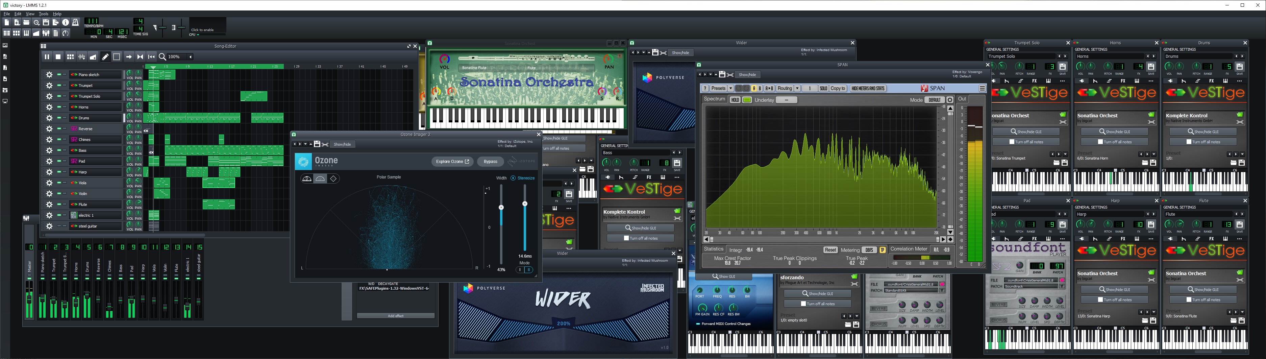Toggle the metronome icon in main toolbar
This screenshot has width=1266, height=359.
75,22
